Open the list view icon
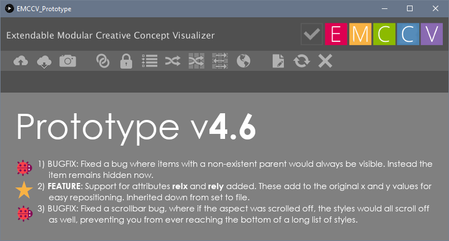 point(149,61)
